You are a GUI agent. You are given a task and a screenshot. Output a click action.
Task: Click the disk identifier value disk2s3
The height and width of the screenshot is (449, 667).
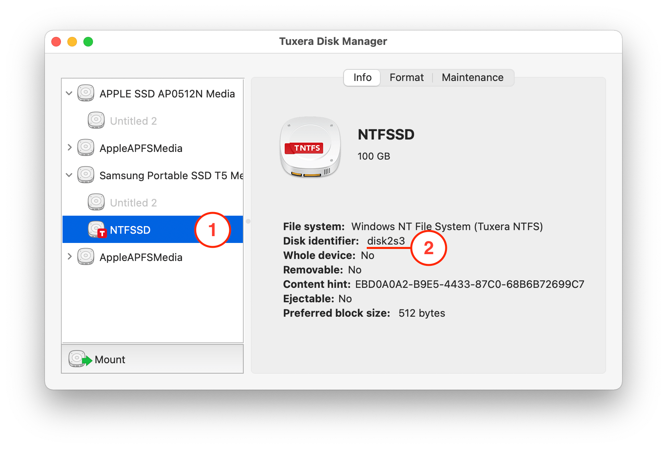(386, 241)
